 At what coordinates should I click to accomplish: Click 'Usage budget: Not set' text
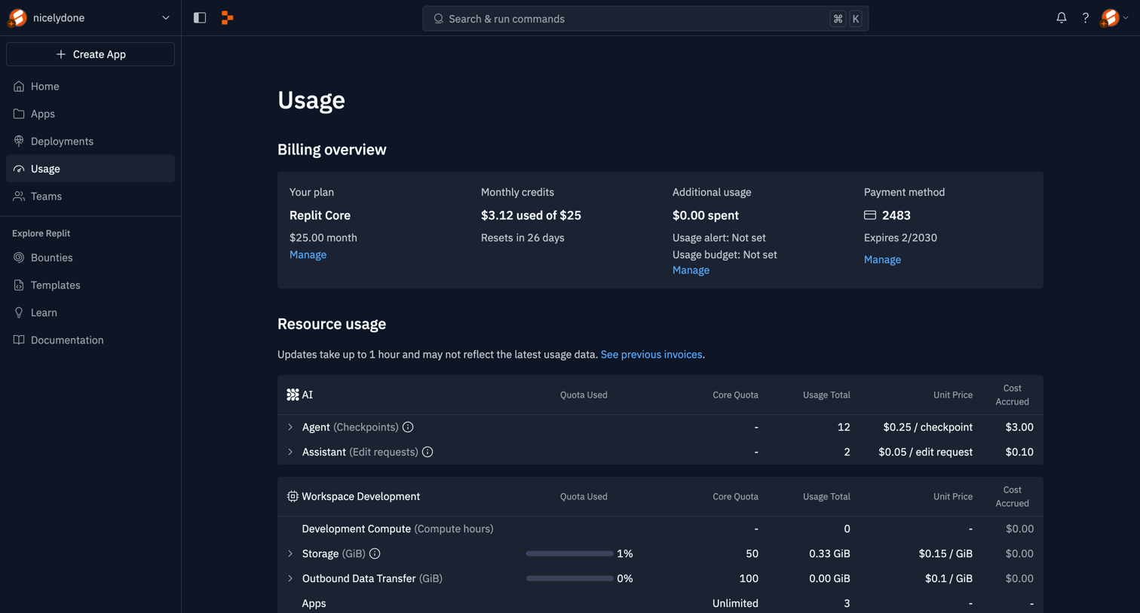click(725, 255)
